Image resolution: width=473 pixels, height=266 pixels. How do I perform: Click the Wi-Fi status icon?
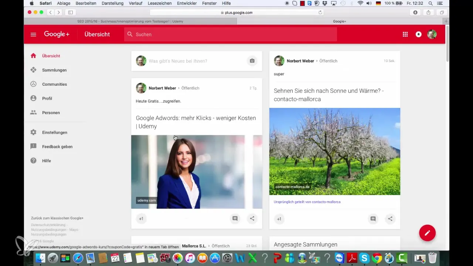(360, 3)
